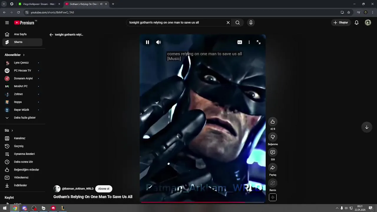Open Geçmiş watch history
The width and height of the screenshot is (377, 212).
click(x=22, y=146)
